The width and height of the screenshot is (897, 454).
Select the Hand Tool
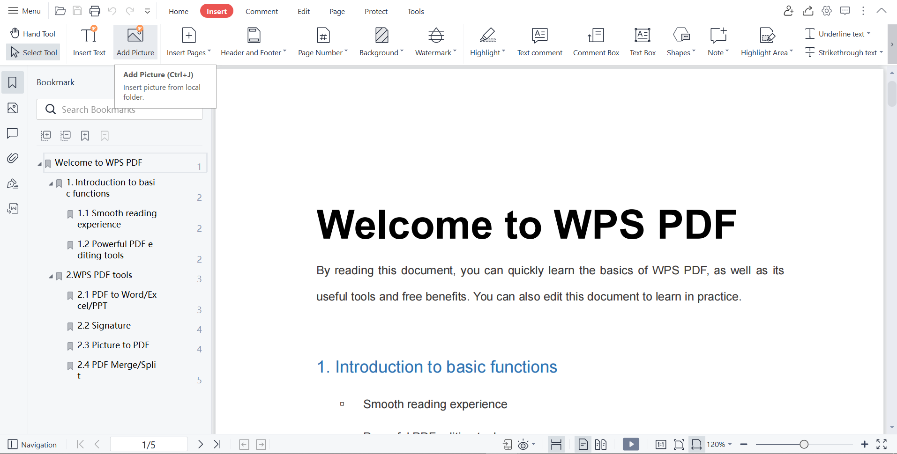[32, 33]
